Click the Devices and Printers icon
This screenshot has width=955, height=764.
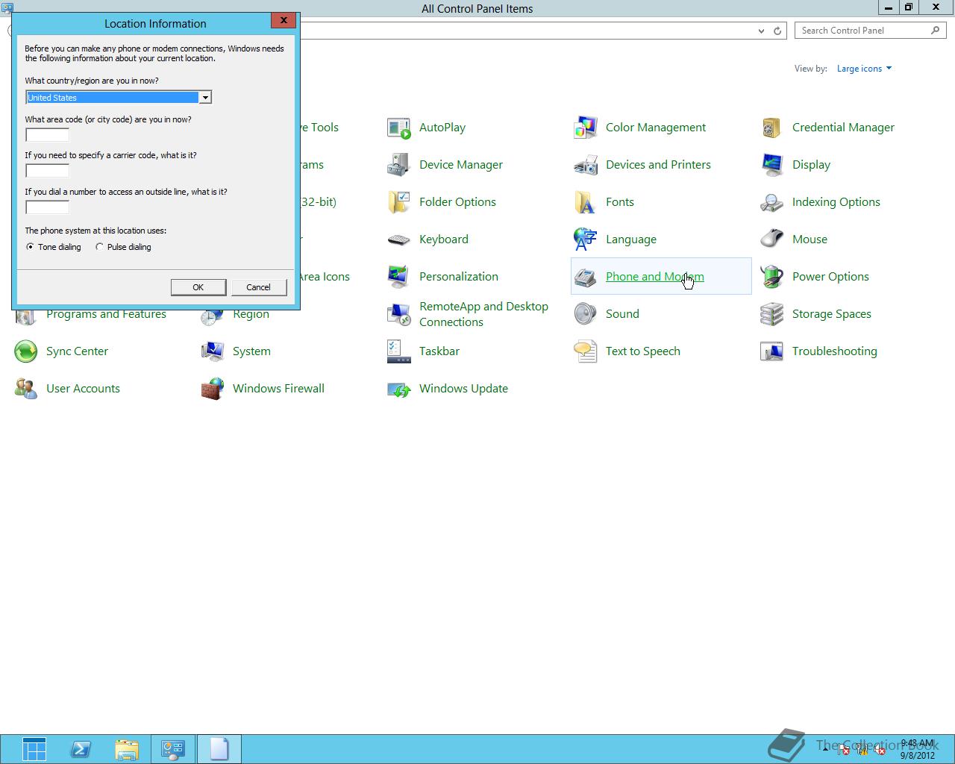(586, 165)
